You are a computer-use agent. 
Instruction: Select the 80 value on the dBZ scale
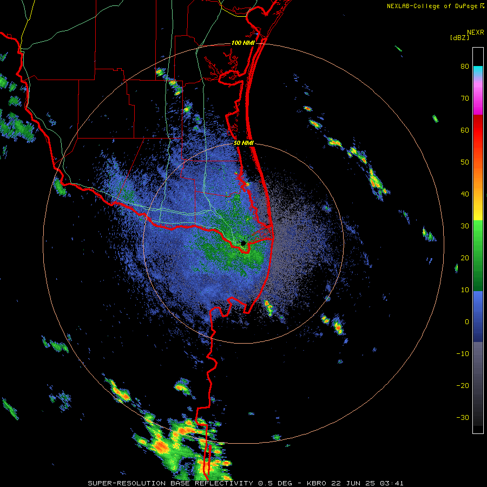[465, 67]
